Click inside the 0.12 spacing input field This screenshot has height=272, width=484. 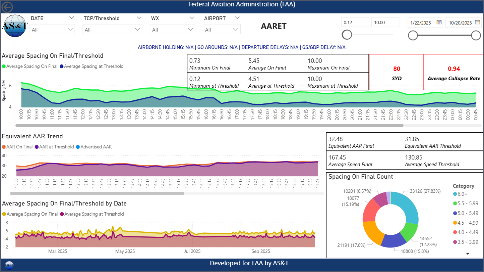(x=355, y=22)
